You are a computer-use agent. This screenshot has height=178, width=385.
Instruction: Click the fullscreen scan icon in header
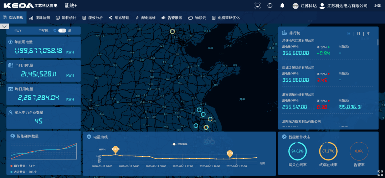(257, 5)
